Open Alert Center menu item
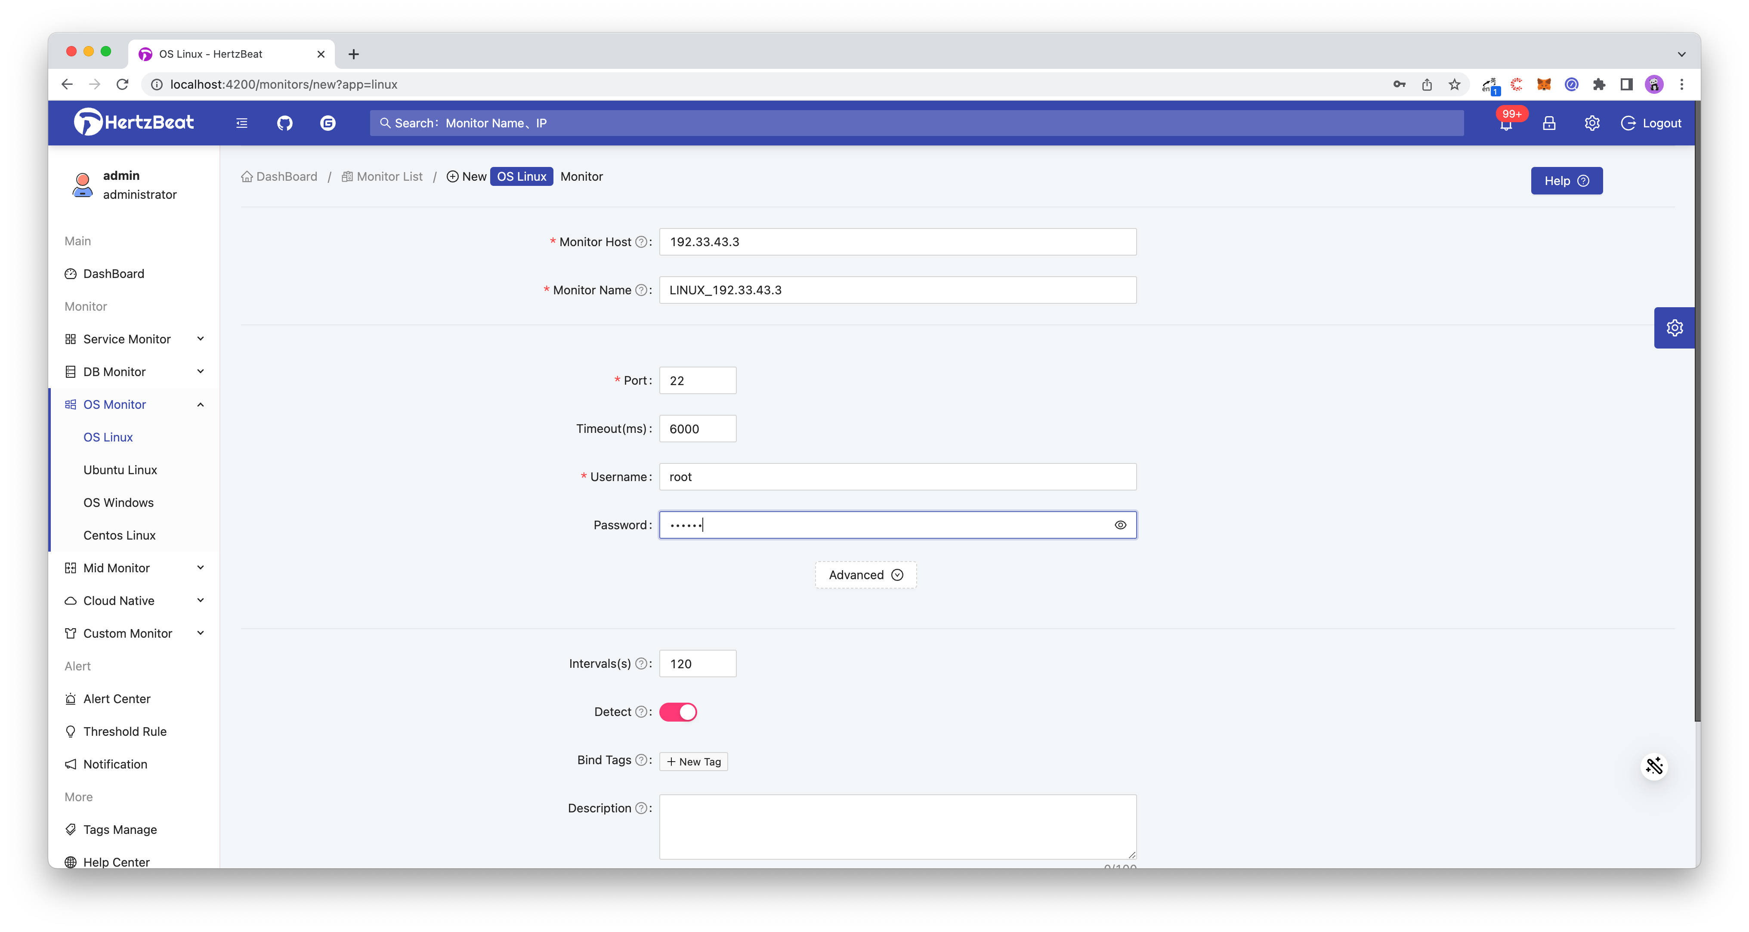 (x=117, y=698)
